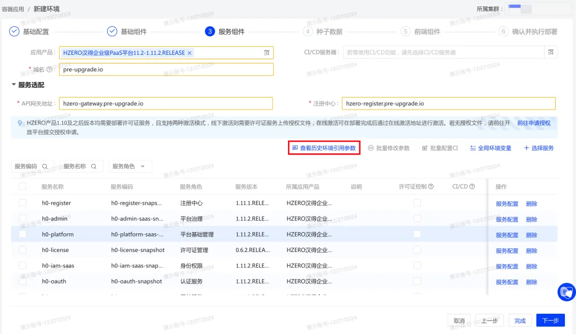Select the h0-iam-saas row checkbox

22,265
